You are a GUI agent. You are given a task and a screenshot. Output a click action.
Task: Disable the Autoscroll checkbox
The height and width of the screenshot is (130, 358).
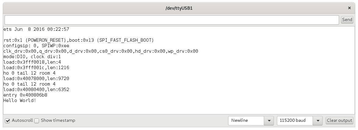click(8, 121)
